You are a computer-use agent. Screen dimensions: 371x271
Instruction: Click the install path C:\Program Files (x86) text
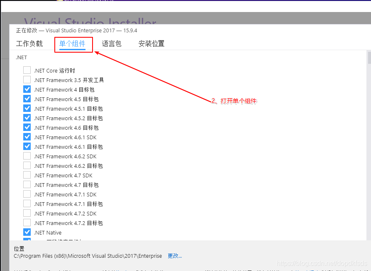click(88, 256)
